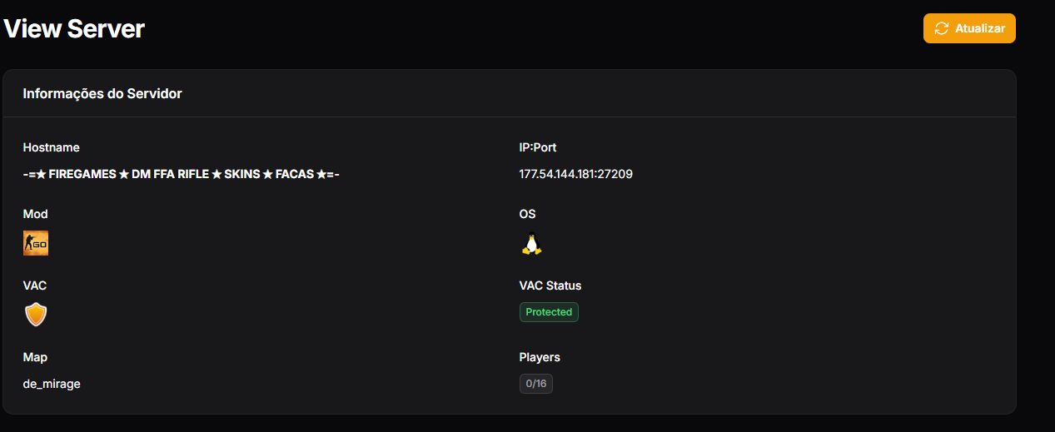The height and width of the screenshot is (432, 1055).
Task: Click the de_mirage map name
Action: point(52,384)
